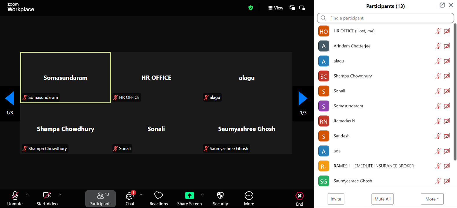Screen dimensions: 457x208
Task: Click the green encryption shield icon
Action: click(251, 8)
